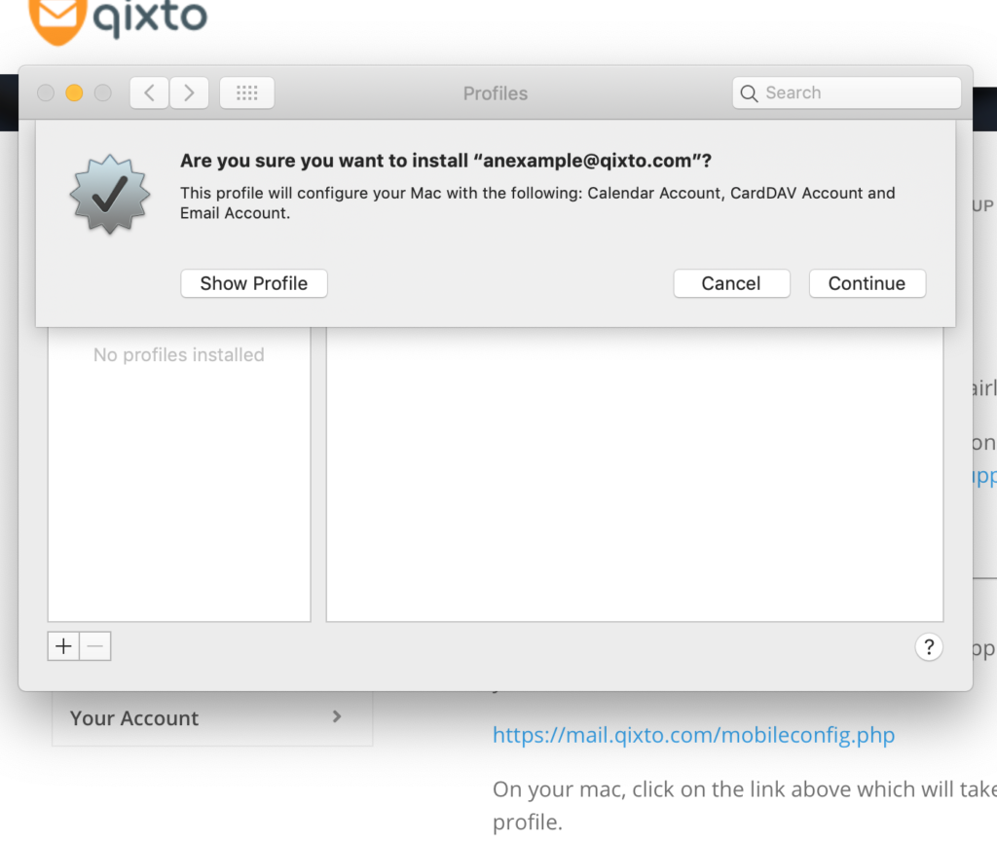The width and height of the screenshot is (997, 841).
Task: Remove profile with minus button
Action: point(95,646)
